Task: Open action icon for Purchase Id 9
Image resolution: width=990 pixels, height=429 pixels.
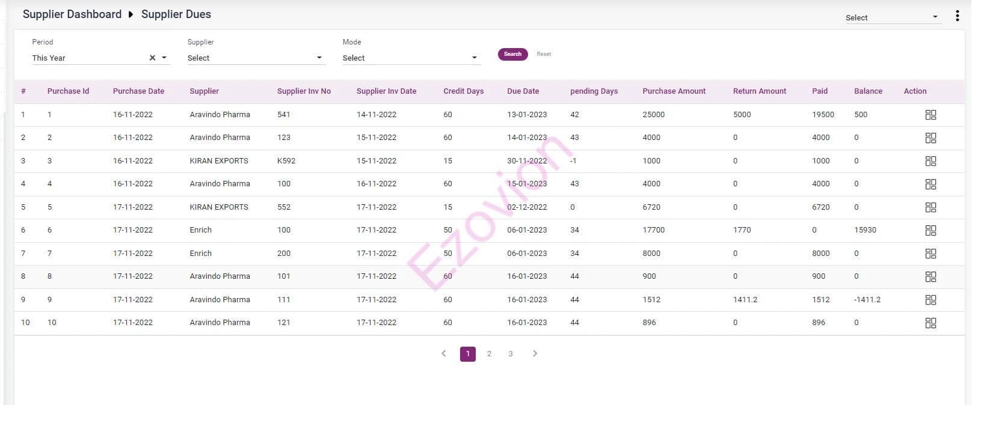Action: pos(930,300)
